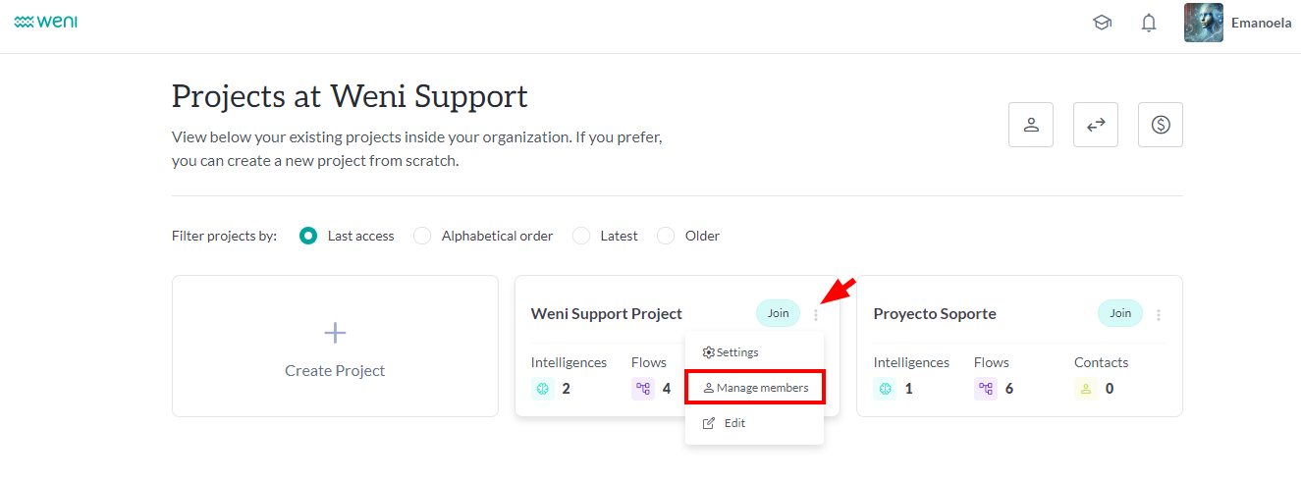The height and width of the screenshot is (483, 1301).
Task: Filter projects by Older
Action: pyautogui.click(x=666, y=236)
